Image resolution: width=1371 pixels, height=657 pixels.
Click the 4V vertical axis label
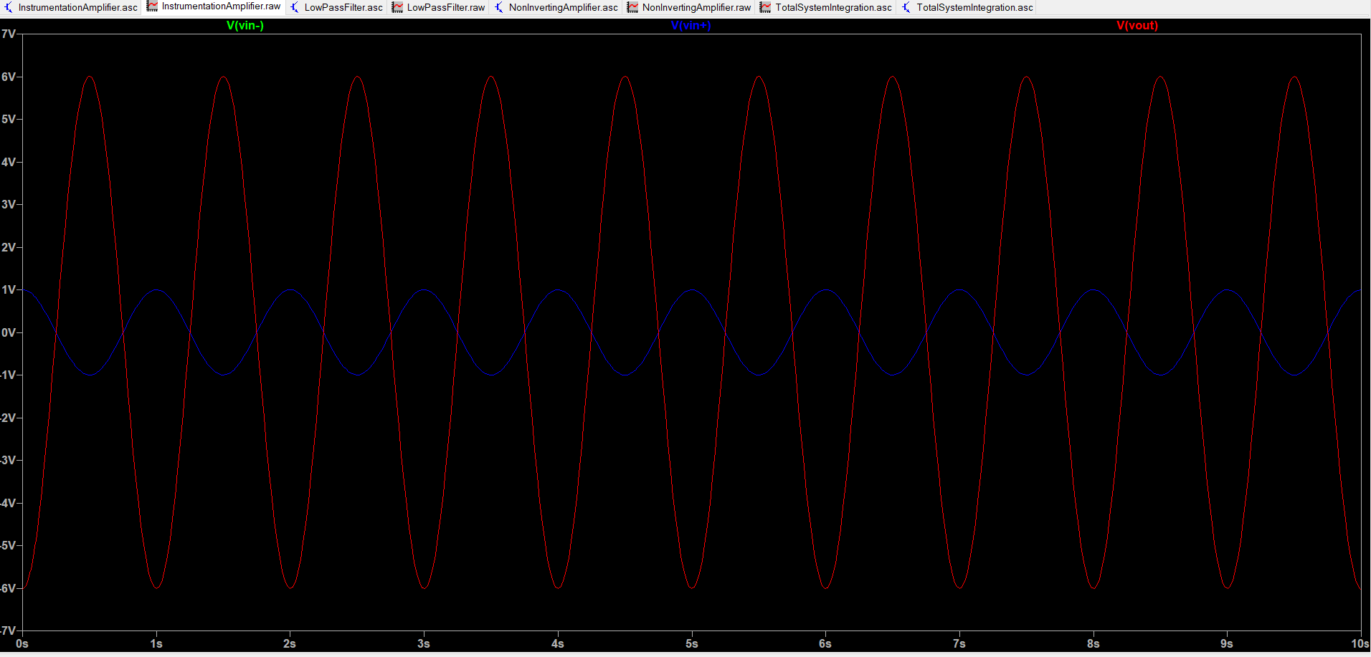[8, 162]
